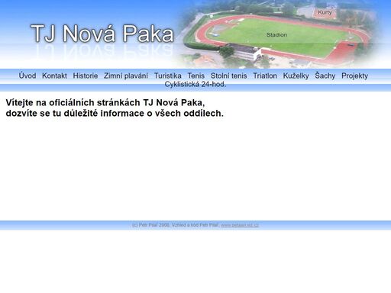Go to the Projekty page

354,76
